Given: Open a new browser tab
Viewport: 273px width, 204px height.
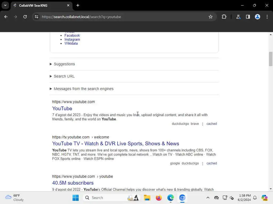Looking at the screenshot, I should coord(78,5).
